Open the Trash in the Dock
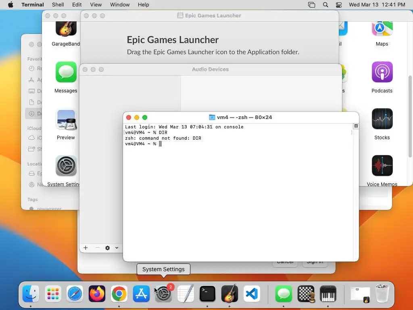Screen dimensions: 413x310 tap(382, 293)
